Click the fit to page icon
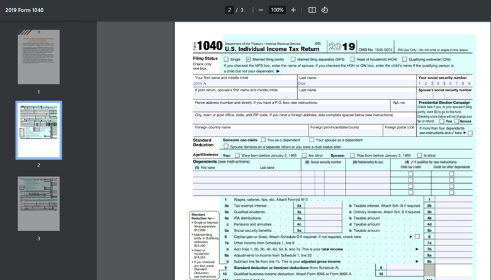491x280 pixels. 312,10
